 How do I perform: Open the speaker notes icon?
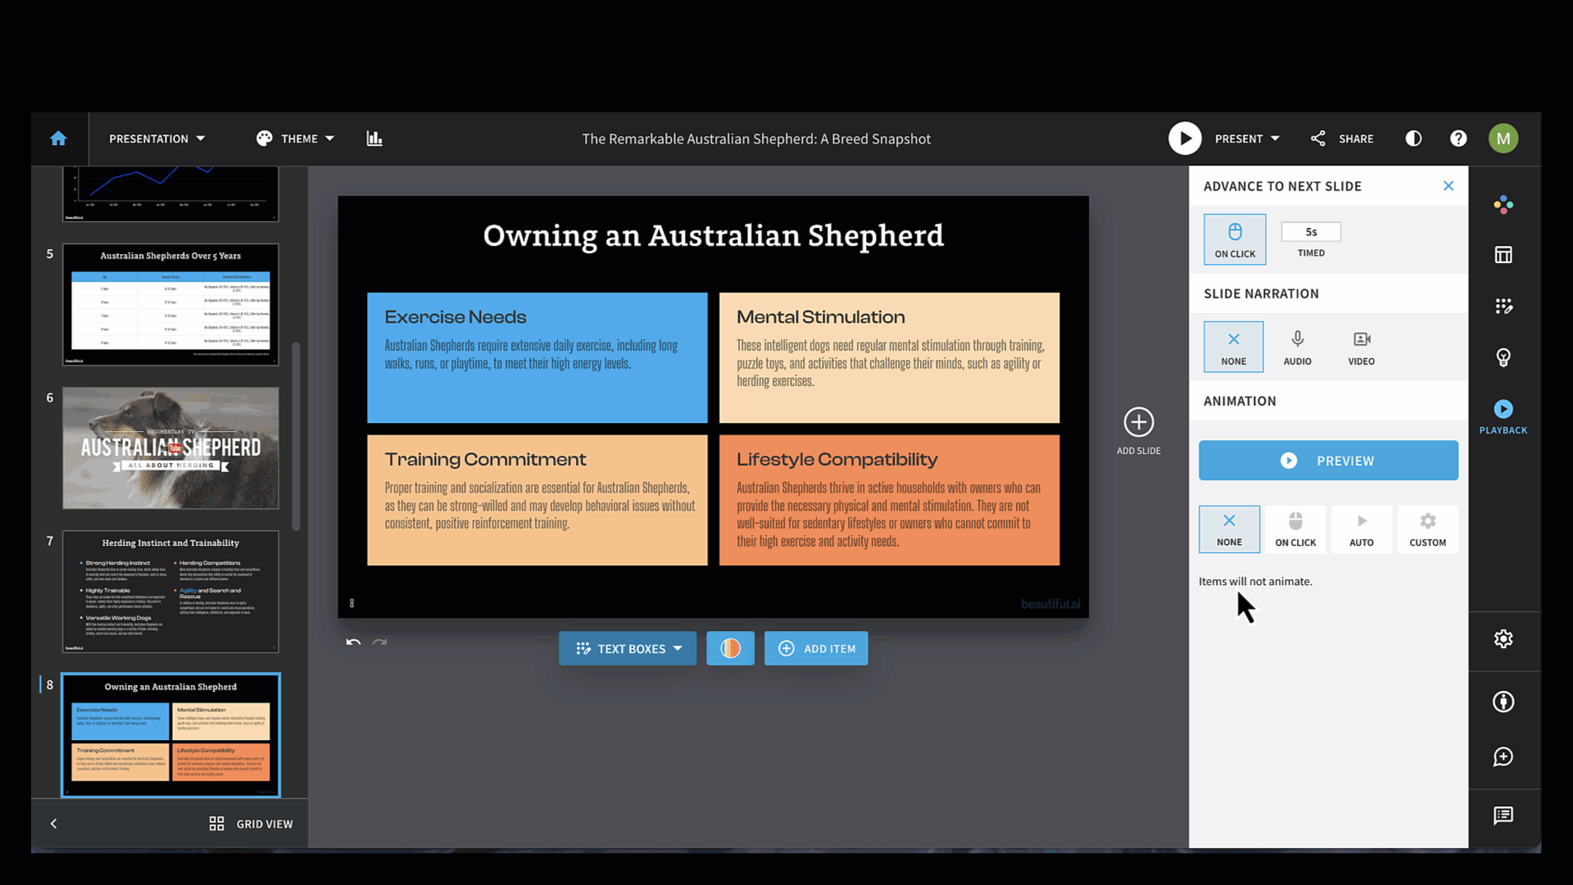[x=1503, y=815]
